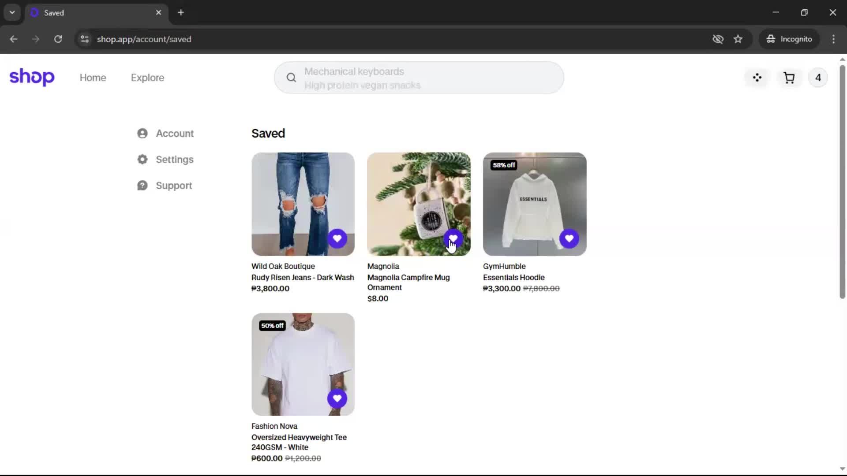
Task: Expand the tab search dropdown
Action: point(12,12)
